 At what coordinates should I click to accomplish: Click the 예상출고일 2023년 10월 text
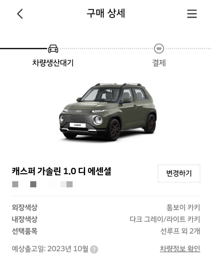pos(50,249)
